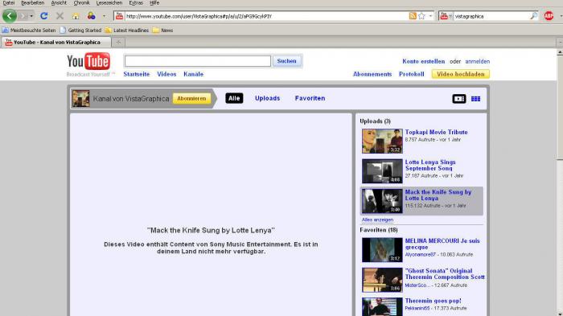Open MELINA MERCOURI Je suis grecque thumbnail
The height and width of the screenshot is (316, 563).
tap(382, 250)
